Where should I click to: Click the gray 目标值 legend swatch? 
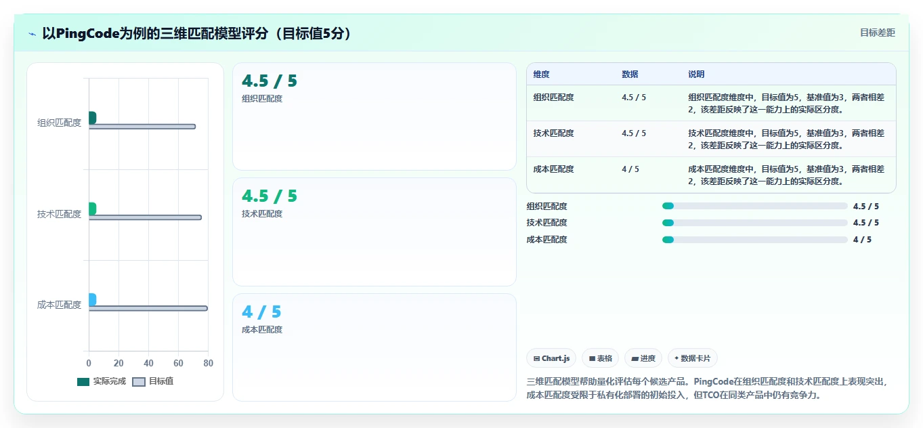138,382
